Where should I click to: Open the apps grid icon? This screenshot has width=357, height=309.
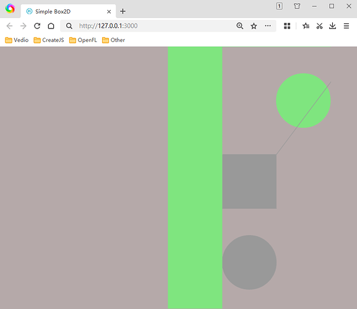pyautogui.click(x=287, y=26)
